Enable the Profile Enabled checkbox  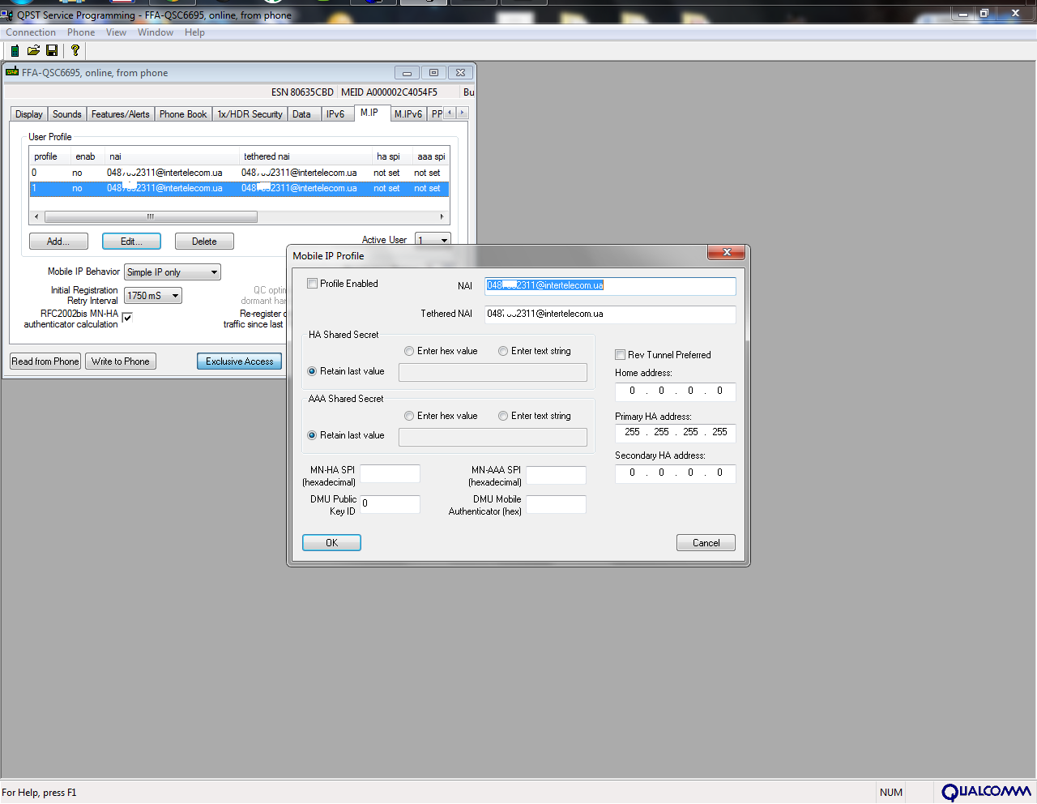pos(312,284)
